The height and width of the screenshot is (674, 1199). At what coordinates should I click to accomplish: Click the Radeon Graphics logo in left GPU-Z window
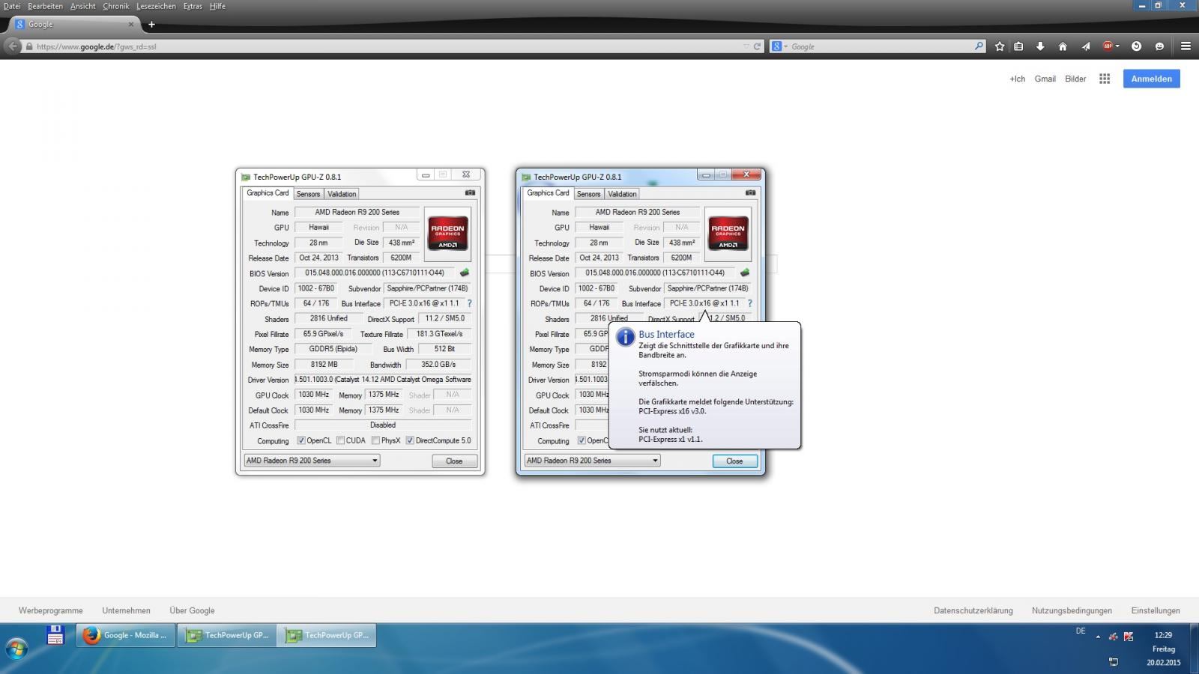point(447,234)
